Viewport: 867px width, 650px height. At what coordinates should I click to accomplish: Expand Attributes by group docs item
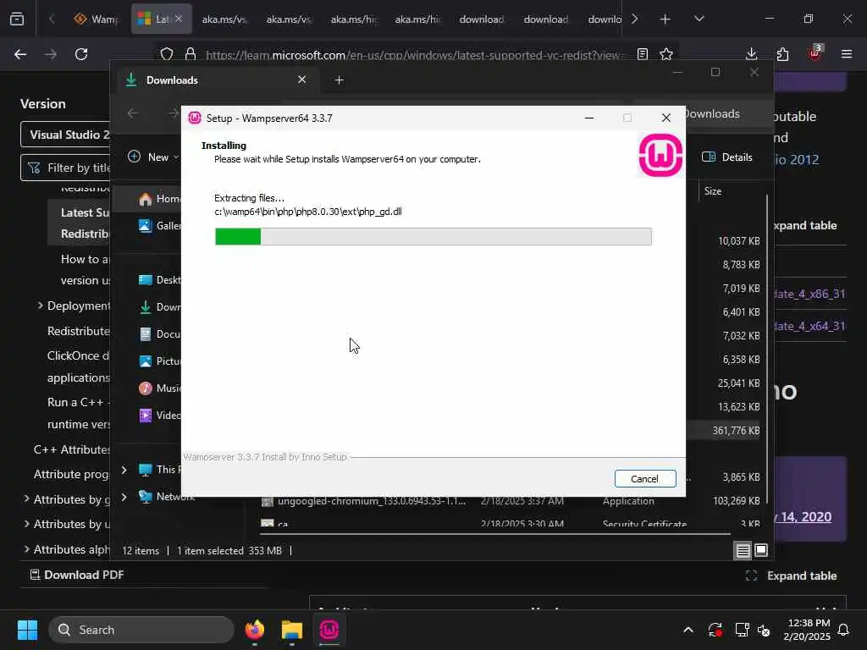tap(26, 499)
